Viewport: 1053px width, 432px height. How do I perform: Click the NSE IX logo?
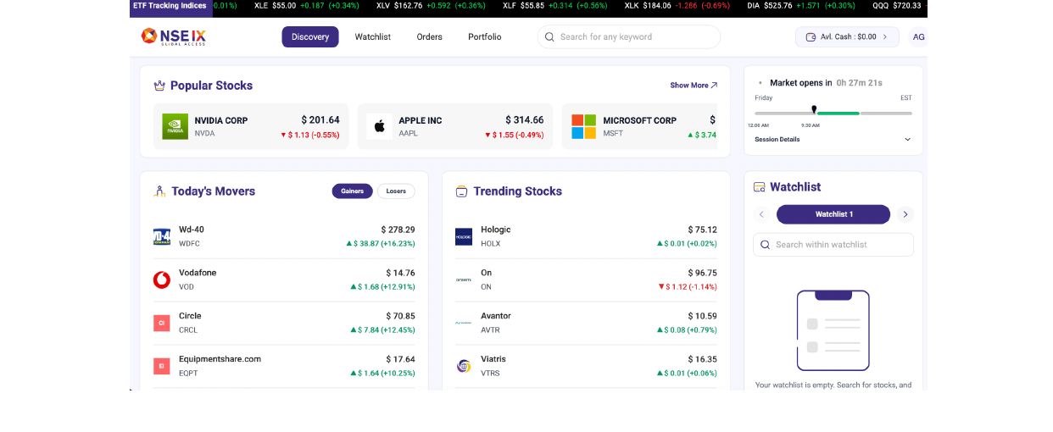tap(173, 36)
